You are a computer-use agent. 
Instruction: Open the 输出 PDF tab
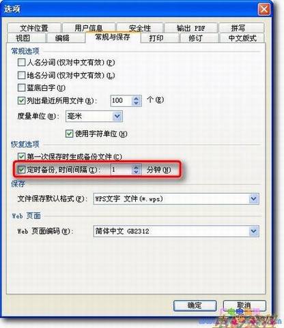coord(191,28)
